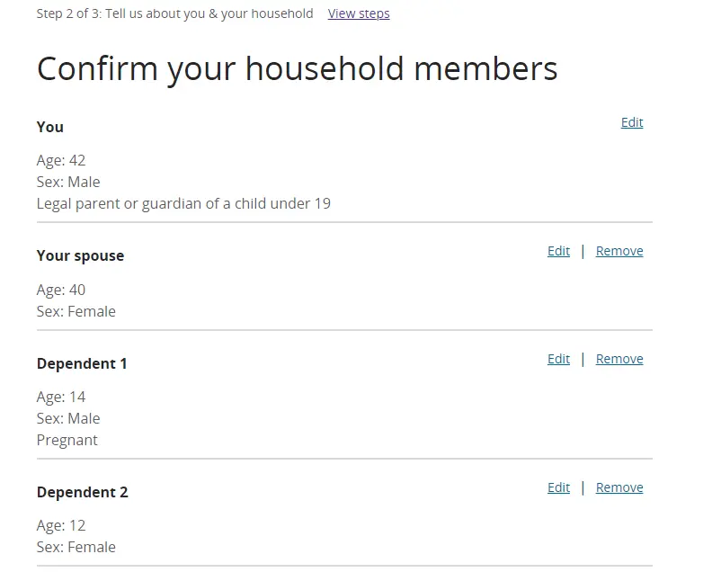Image resolution: width=712 pixels, height=572 pixels.
Task: Edit your own household details
Action: pos(632,122)
